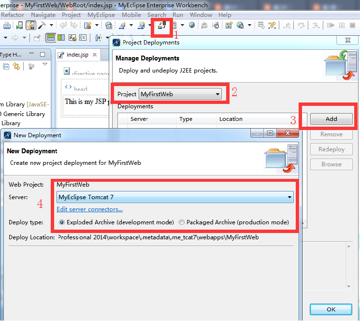Click the hammer build tool icon
The height and width of the screenshot is (321, 360).
pyautogui.click(x=42, y=25)
